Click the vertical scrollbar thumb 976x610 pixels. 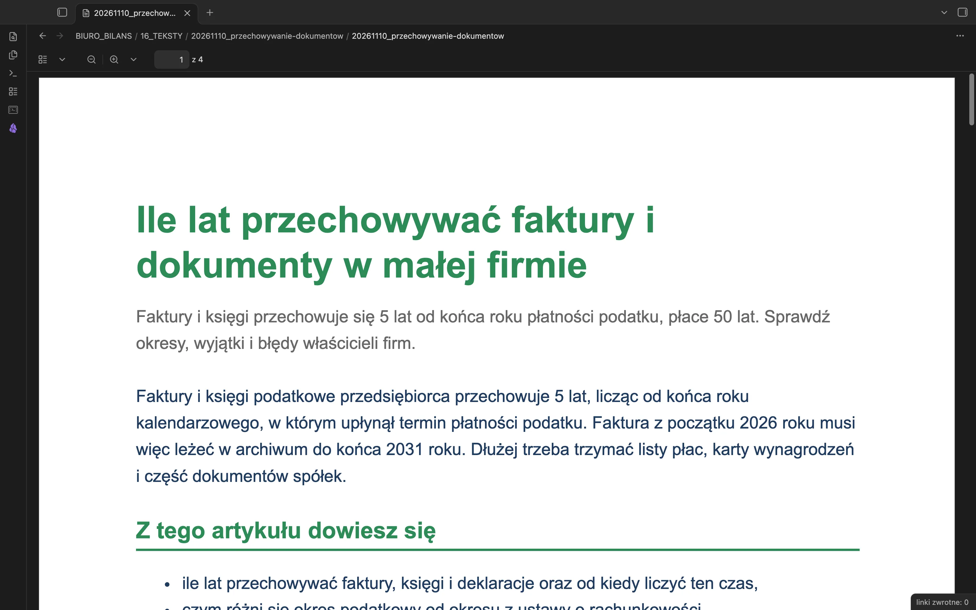click(971, 100)
